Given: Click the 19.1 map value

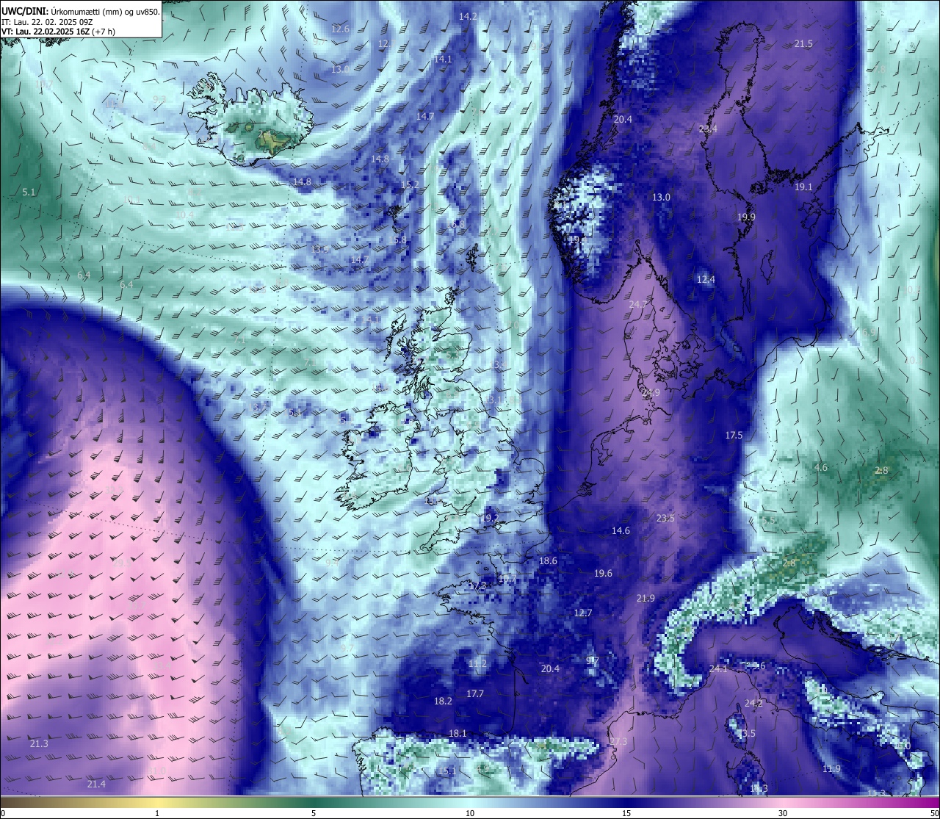Looking at the screenshot, I should [x=803, y=187].
